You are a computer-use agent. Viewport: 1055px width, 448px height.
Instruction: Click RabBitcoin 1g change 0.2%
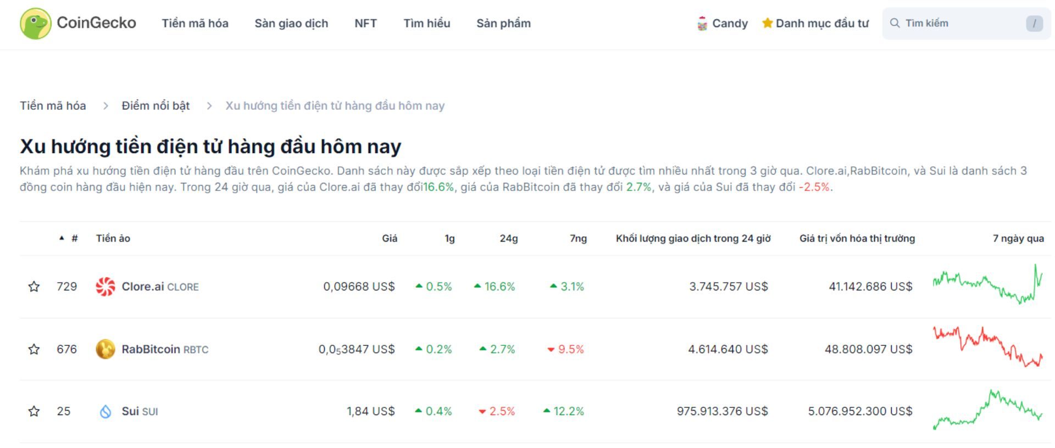coord(434,349)
